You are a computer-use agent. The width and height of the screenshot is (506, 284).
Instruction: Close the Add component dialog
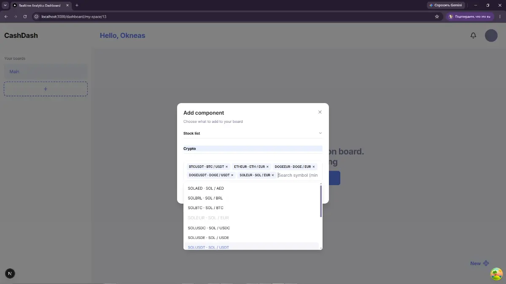coord(320,112)
